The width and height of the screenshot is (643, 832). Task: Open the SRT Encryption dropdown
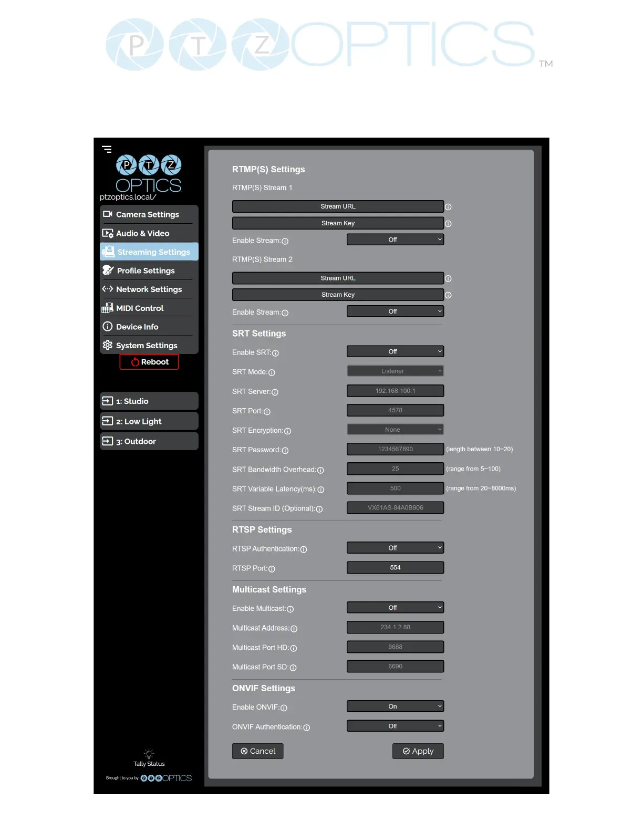tap(395, 430)
